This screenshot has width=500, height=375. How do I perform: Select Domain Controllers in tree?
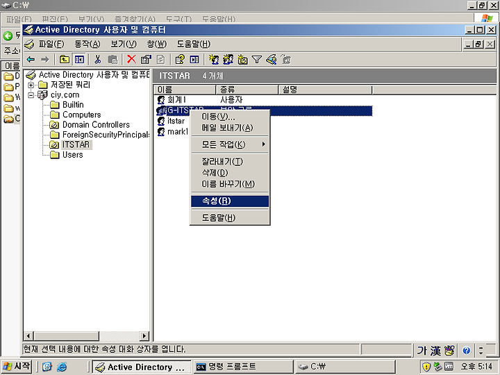[96, 125]
